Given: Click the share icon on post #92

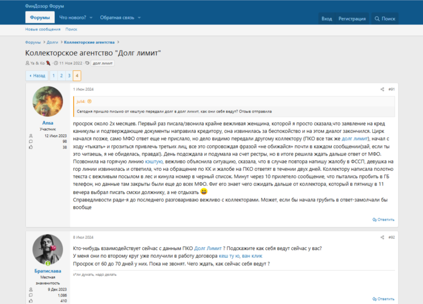Looking at the screenshot, I should 382,237.
